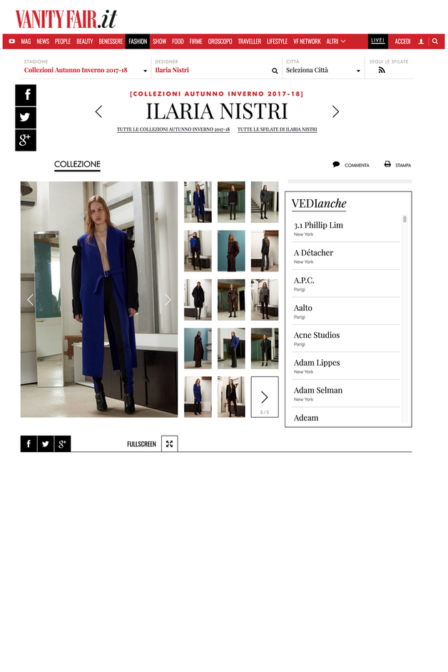
Task: Open the user account profile icon
Action: tap(421, 41)
